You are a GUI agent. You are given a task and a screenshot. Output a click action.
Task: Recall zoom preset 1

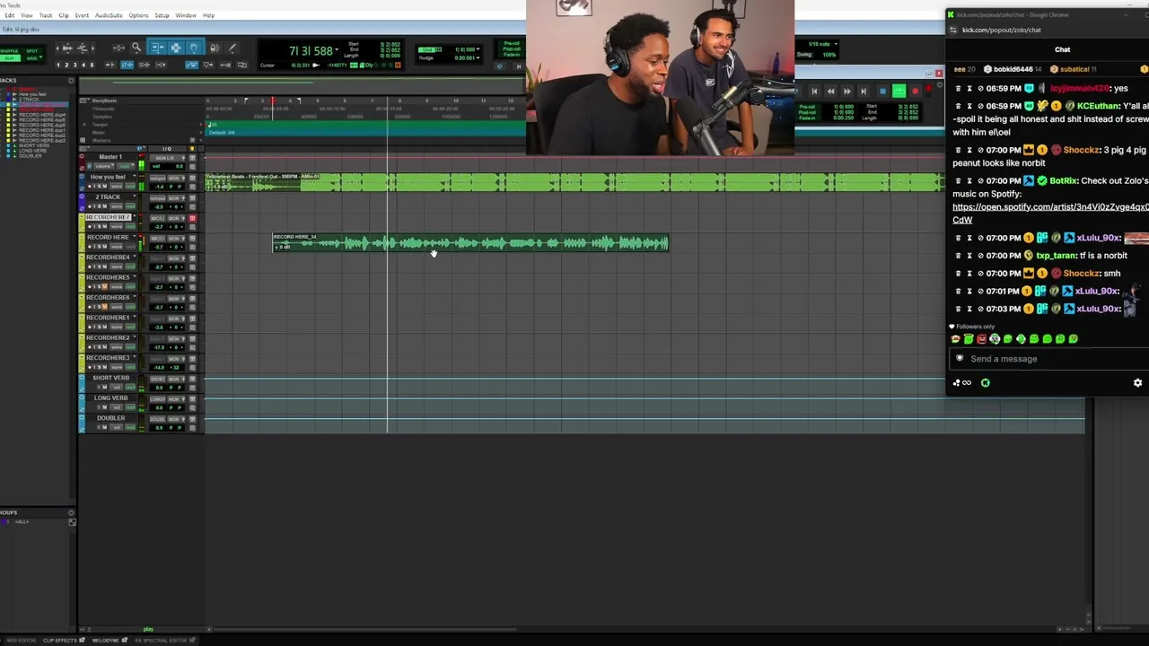[x=59, y=65]
